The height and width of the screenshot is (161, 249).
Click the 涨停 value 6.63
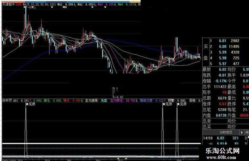[x=222, y=104]
